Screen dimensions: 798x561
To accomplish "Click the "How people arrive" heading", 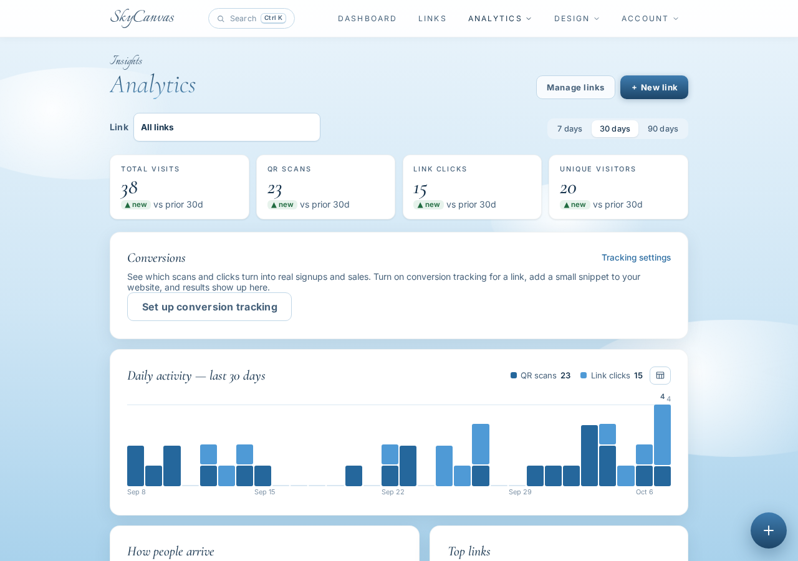I will (x=171, y=551).
